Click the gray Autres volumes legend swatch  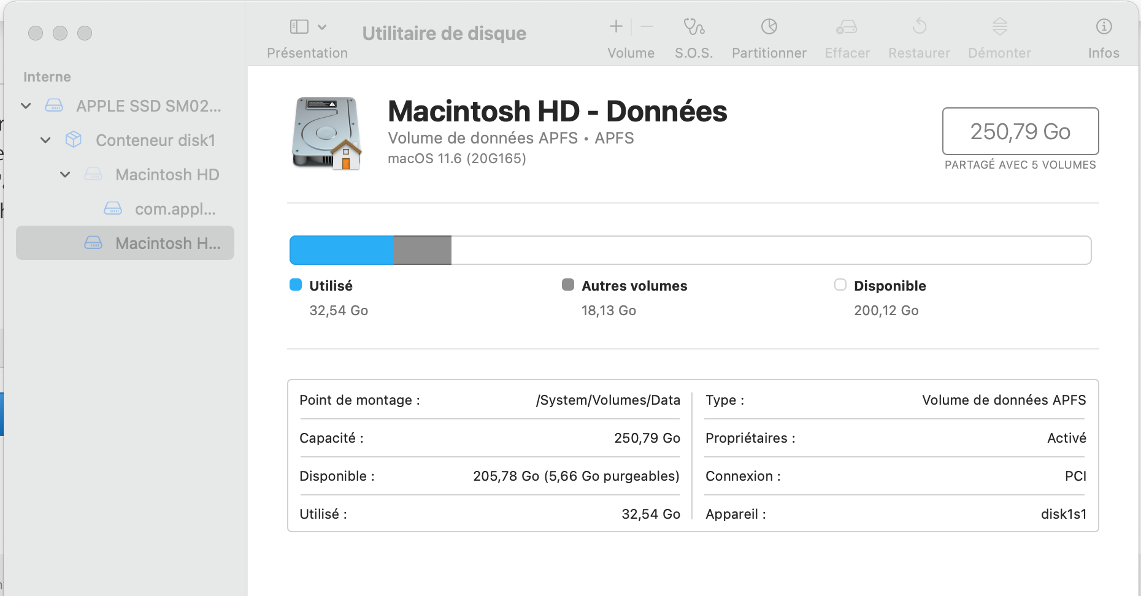[x=568, y=285]
